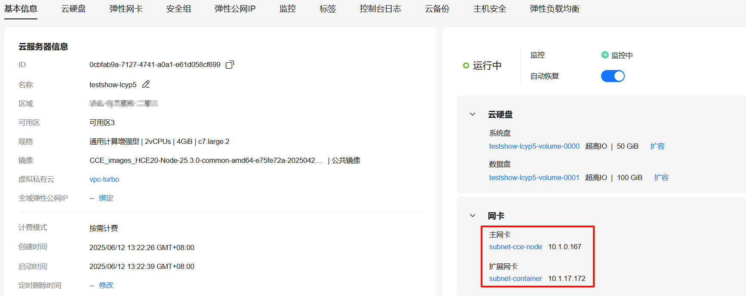Open the 弹性网卡 tab

(126, 9)
